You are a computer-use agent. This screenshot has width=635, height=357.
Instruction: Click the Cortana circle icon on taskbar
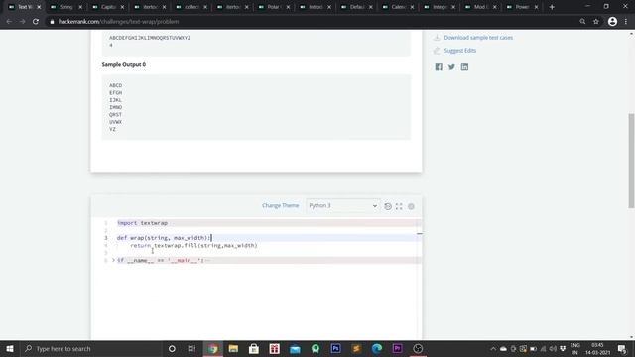172,348
